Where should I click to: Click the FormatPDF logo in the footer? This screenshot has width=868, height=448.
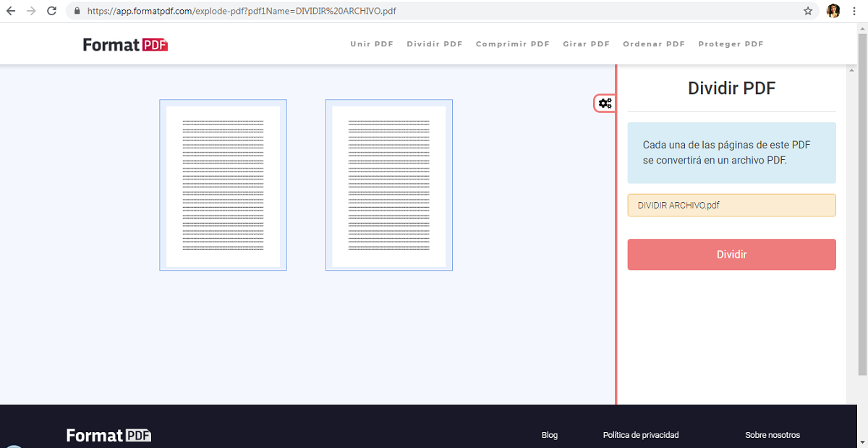click(108, 435)
